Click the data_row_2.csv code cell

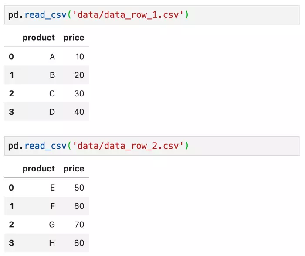pos(152,146)
